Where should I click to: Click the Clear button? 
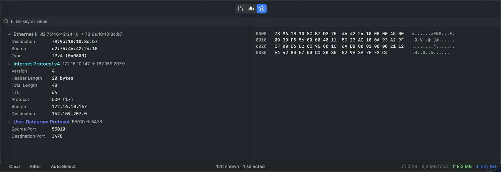click(x=15, y=166)
